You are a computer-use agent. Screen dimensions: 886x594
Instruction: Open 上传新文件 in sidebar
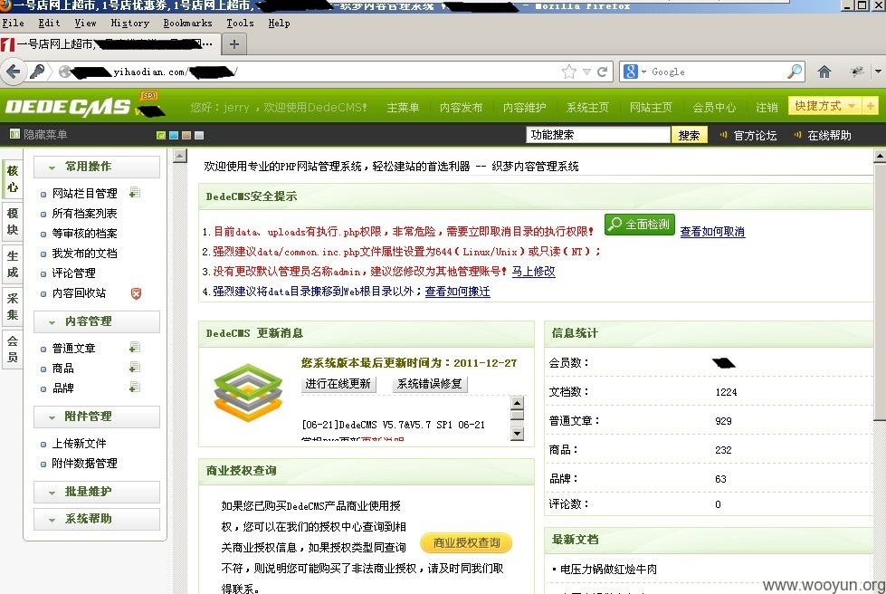(x=79, y=444)
